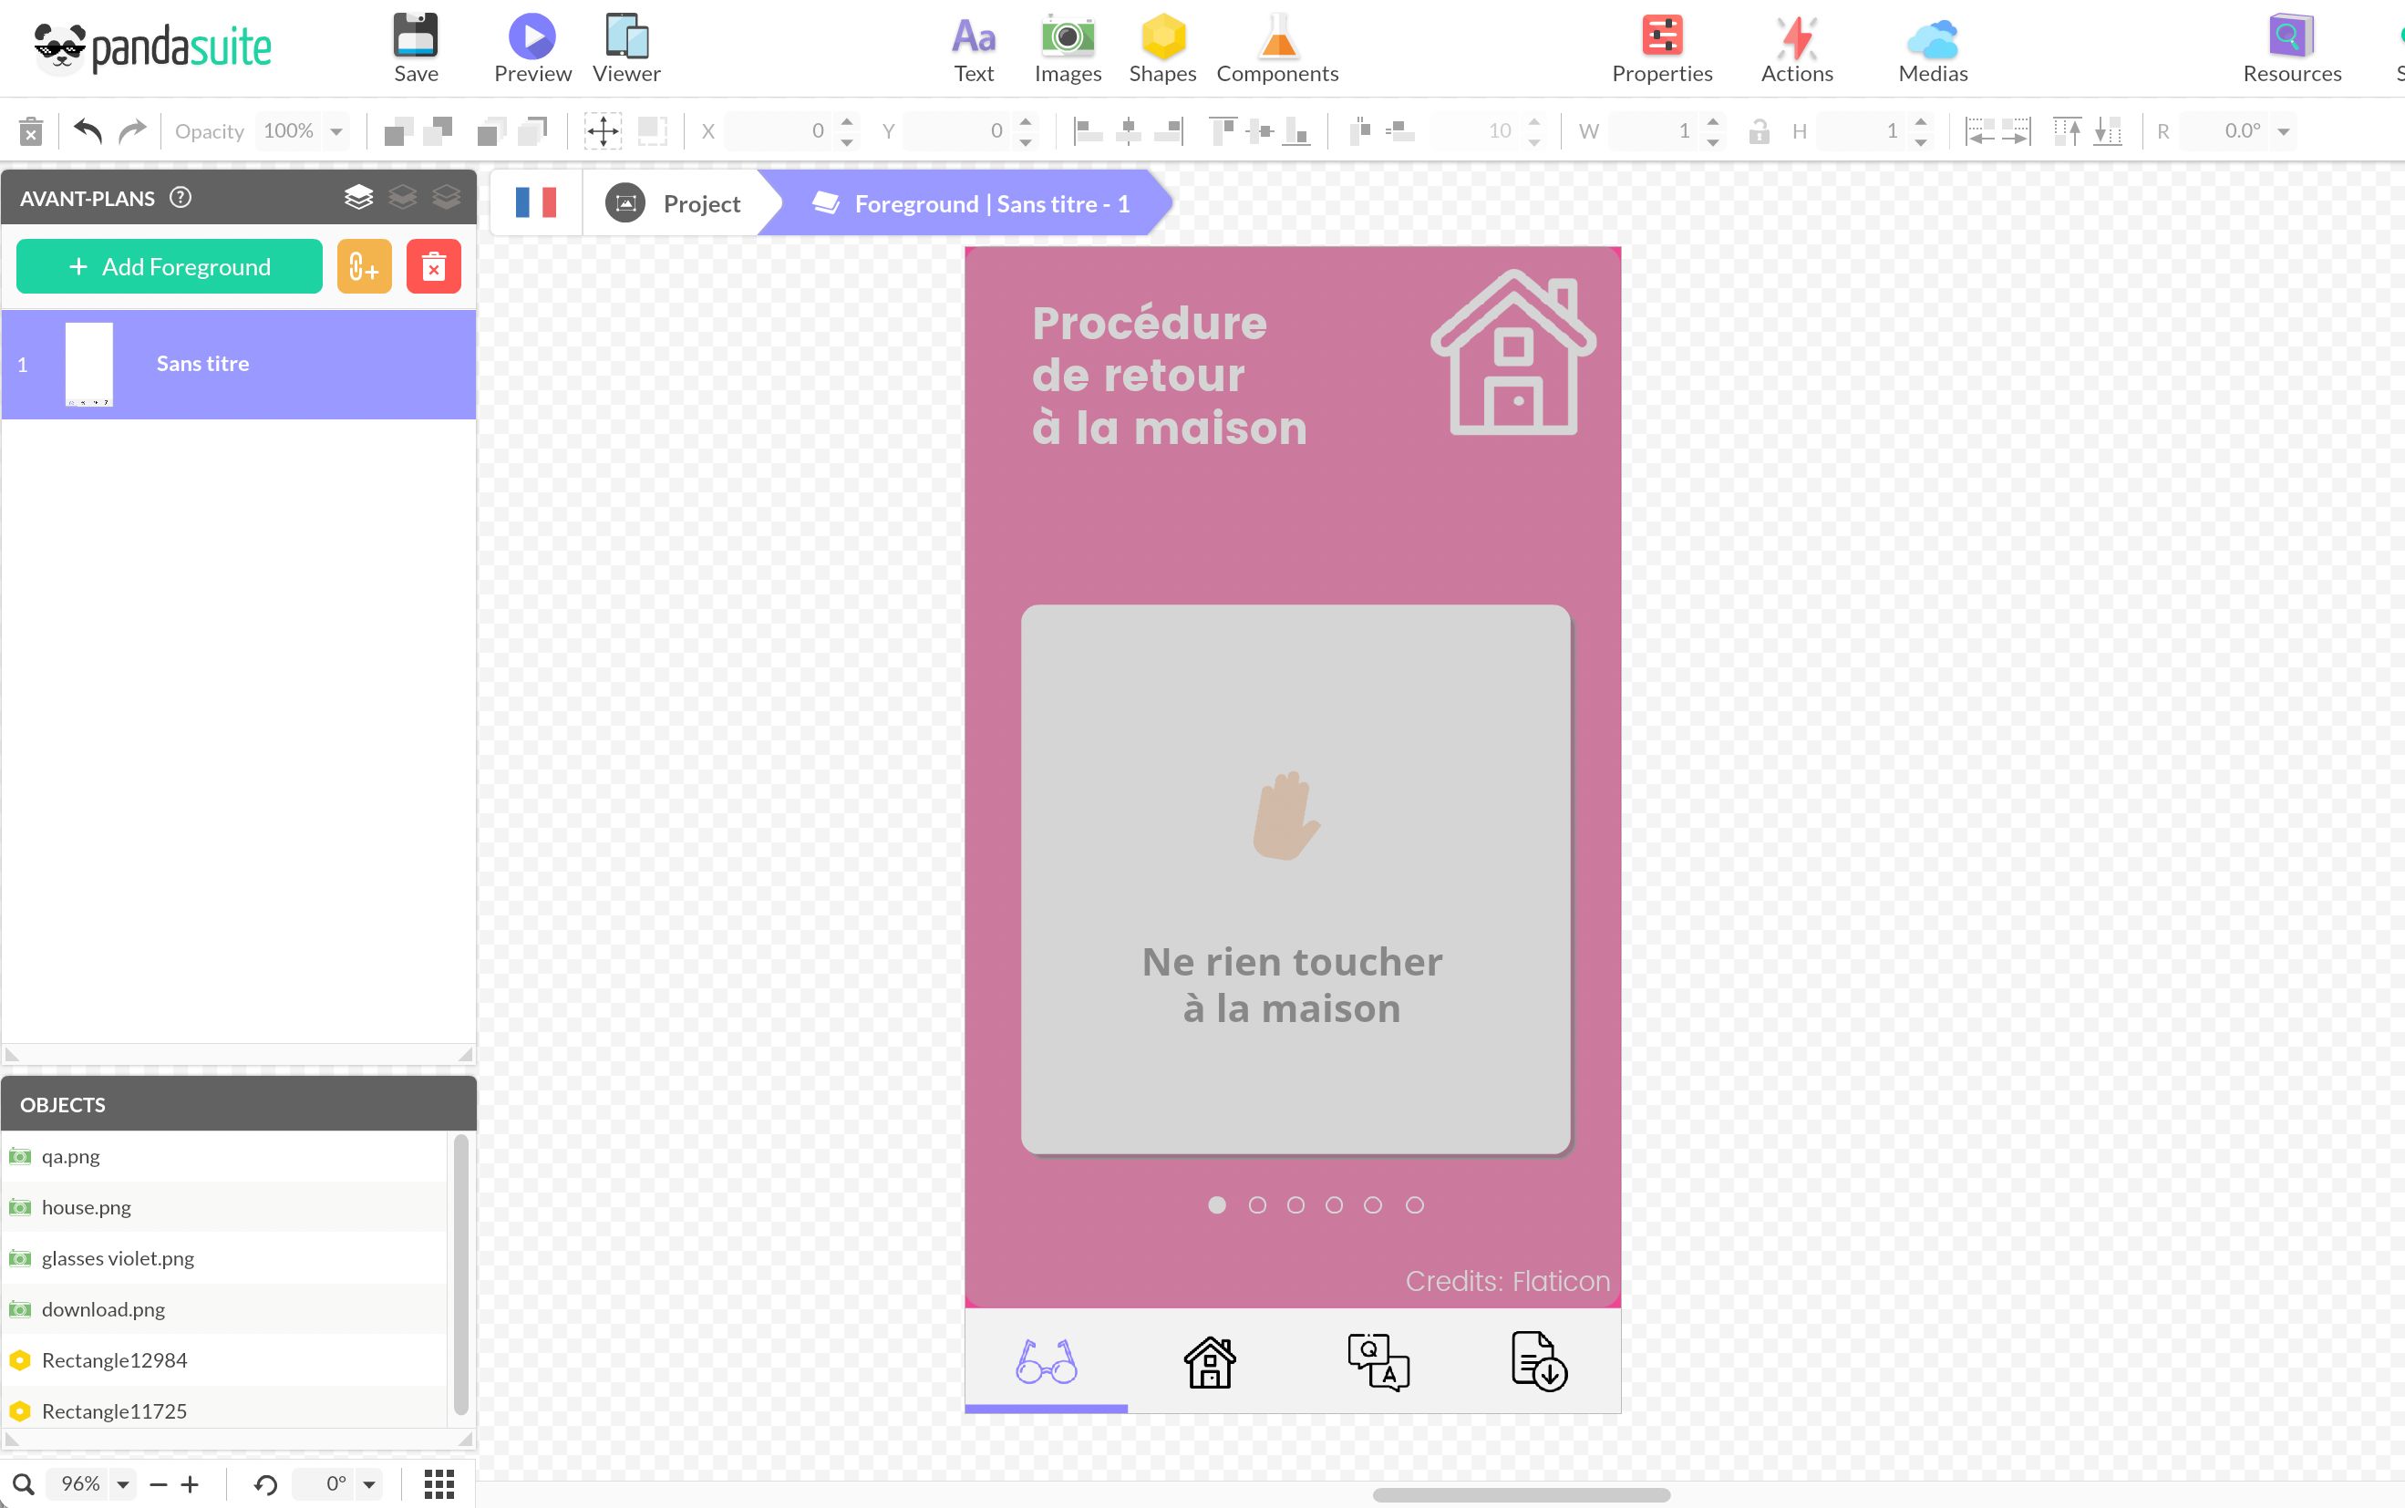Click the Objects panel vertical scrollbar
The height and width of the screenshot is (1508, 2405).
pyautogui.click(x=460, y=1274)
